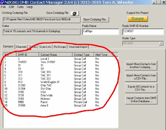Viewport: 166px width, 130px height.
Task: Switch to the Rx Groups tab
Action: click(x=60, y=47)
